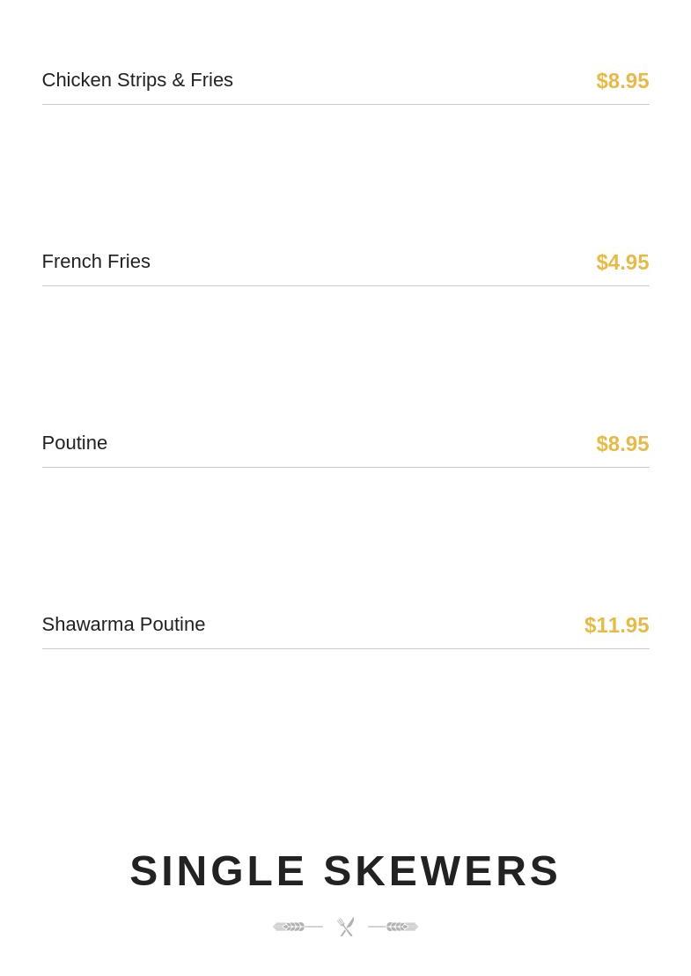Select the plain Poutine item name

coord(75,443)
